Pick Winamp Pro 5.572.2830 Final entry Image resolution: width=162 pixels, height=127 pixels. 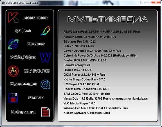[96, 108]
